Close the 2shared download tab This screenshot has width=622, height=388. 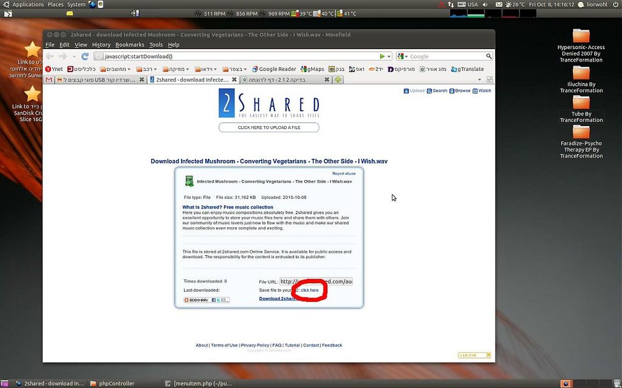tap(234, 79)
